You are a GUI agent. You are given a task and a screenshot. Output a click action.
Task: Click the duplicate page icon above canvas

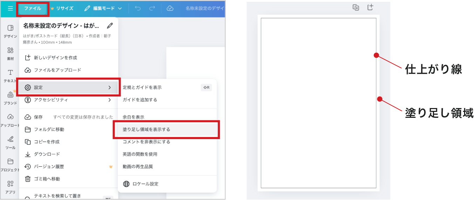coord(356,7)
